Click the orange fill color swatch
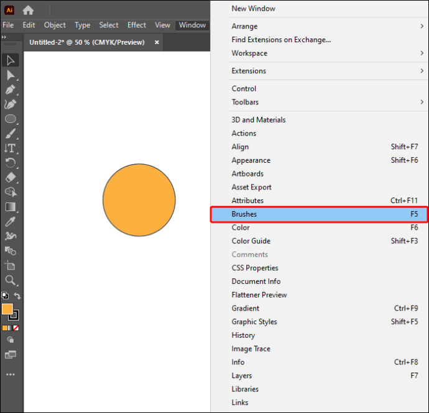This screenshot has height=413, width=429. [x=7, y=309]
